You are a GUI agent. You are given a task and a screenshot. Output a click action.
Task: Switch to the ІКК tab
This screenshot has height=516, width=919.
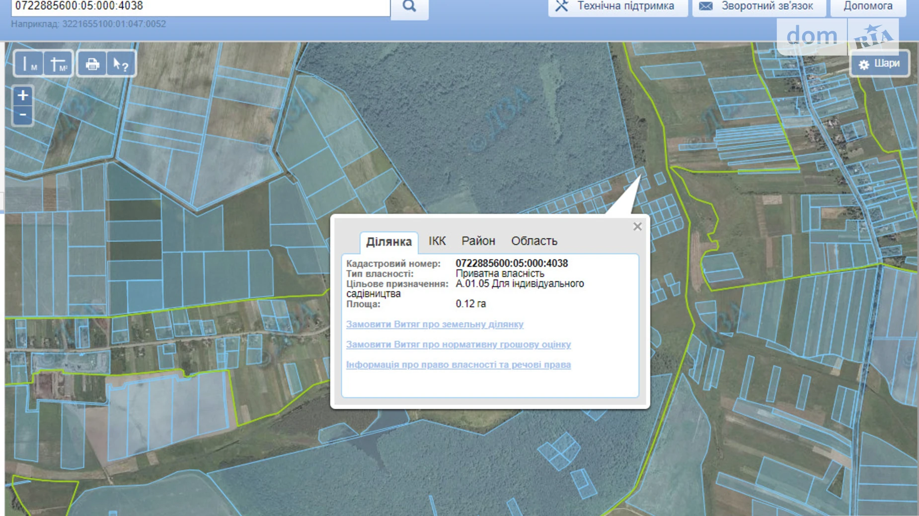tap(437, 241)
